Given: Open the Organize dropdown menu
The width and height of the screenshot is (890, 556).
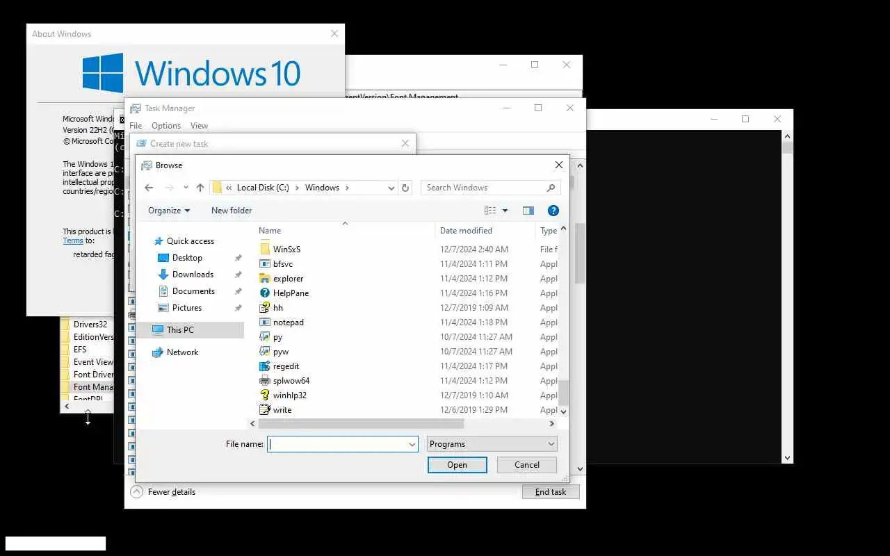Looking at the screenshot, I should [x=169, y=211].
